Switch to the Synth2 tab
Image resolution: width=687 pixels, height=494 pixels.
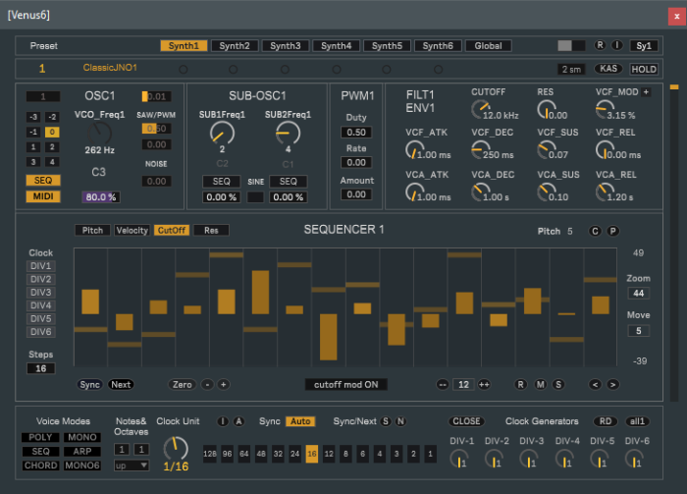click(235, 46)
